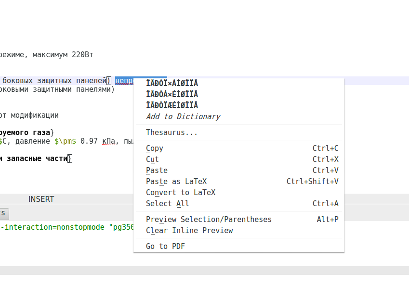
Task: Choose Paste from the context menu
Action: point(238,170)
